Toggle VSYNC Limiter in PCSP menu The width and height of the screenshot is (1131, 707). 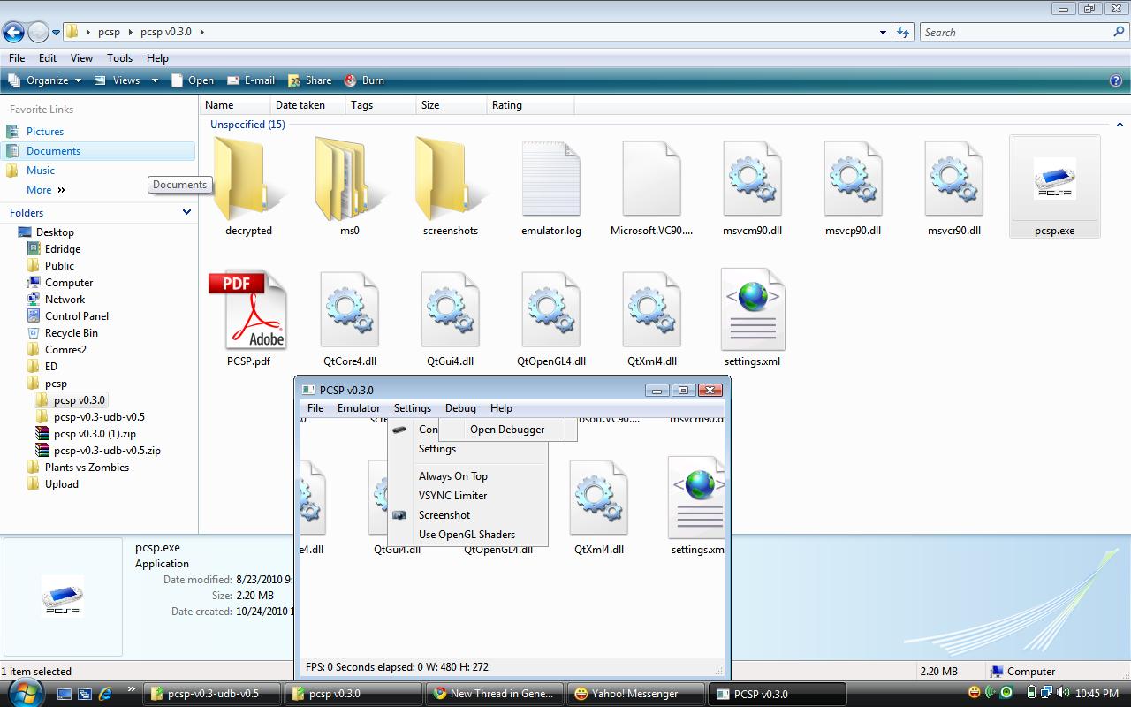pyautogui.click(x=453, y=496)
